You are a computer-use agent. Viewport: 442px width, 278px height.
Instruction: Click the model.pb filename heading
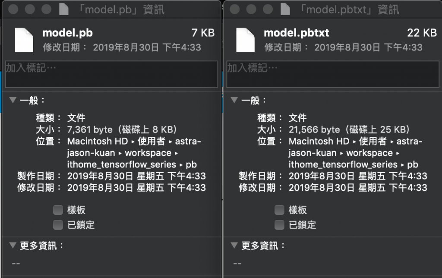[67, 33]
